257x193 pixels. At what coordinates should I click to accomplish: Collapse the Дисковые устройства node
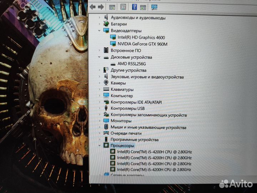click(99, 57)
